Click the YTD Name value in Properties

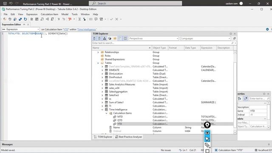point(258,111)
